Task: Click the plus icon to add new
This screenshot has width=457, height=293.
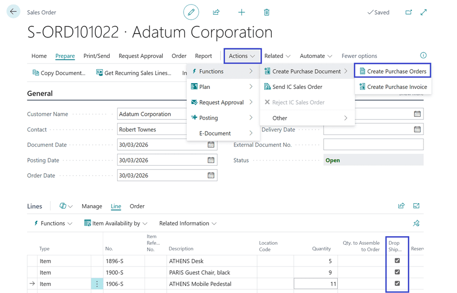Action: (241, 12)
